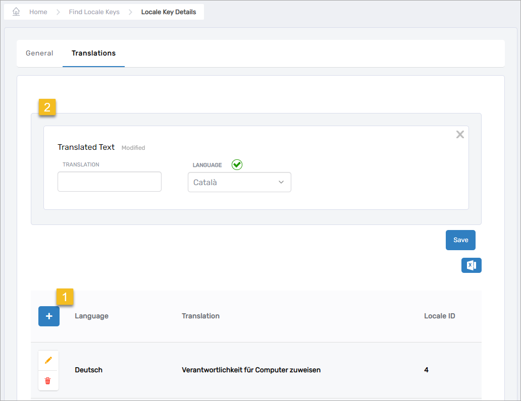Focus the Translation text input field
521x401 pixels.
(110, 182)
